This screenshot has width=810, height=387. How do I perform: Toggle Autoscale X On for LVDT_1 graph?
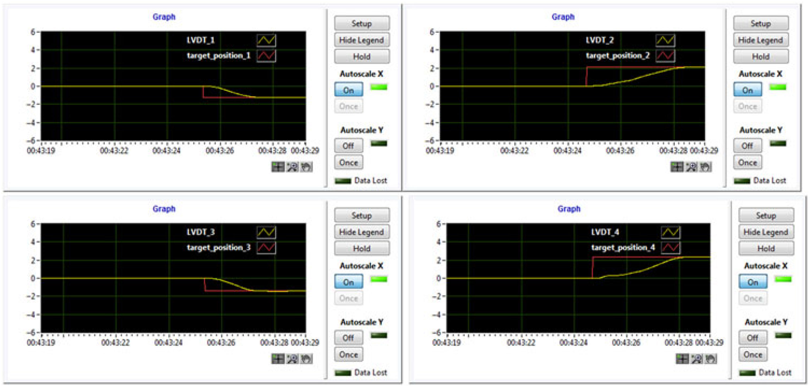(349, 90)
